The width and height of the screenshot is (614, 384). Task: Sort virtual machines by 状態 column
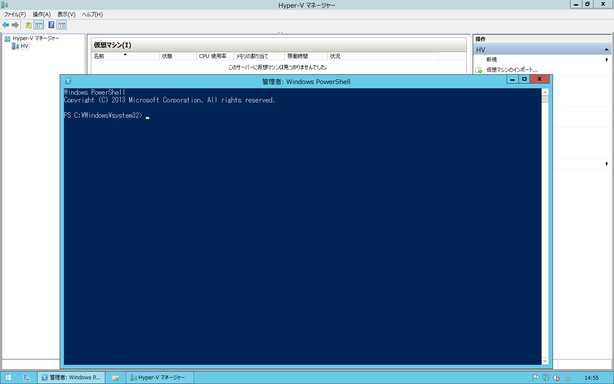tap(178, 56)
